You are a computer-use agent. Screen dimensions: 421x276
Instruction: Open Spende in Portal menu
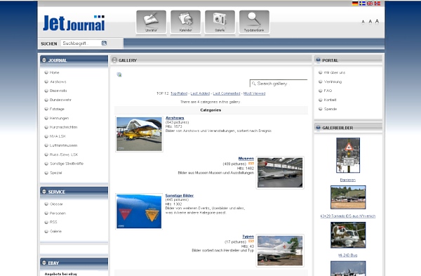330,109
